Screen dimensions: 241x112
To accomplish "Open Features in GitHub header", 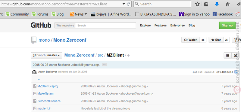I will coord(161,25).
